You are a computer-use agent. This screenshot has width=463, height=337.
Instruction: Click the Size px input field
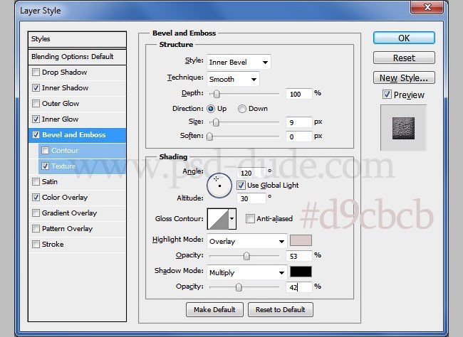tap(298, 122)
